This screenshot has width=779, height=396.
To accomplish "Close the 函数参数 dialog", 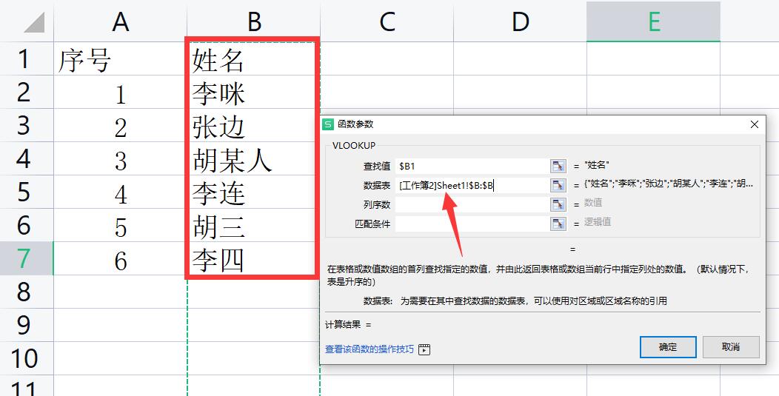I will pyautogui.click(x=755, y=124).
